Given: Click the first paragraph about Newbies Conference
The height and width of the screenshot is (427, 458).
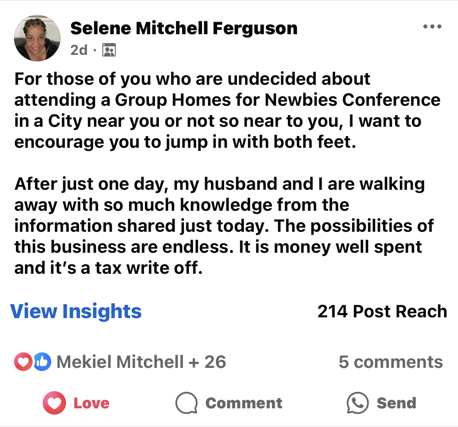Looking at the screenshot, I should pos(227,110).
